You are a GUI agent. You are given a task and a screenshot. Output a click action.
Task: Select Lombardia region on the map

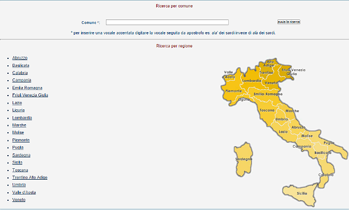(252, 81)
